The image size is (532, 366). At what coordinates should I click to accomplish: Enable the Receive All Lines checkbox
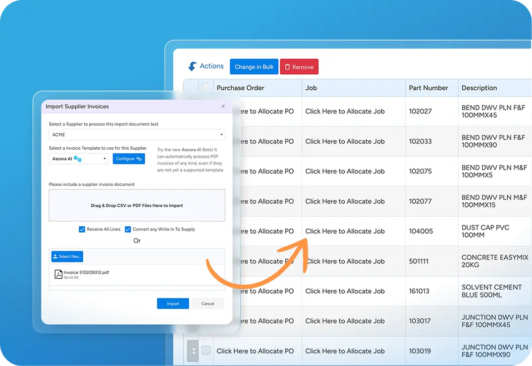coord(82,229)
